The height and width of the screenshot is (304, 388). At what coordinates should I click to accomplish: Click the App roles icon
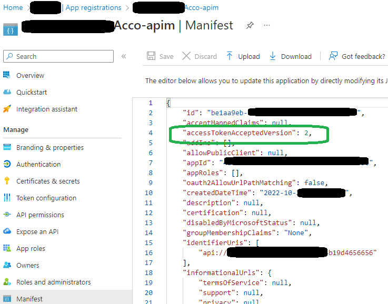click(x=7, y=248)
